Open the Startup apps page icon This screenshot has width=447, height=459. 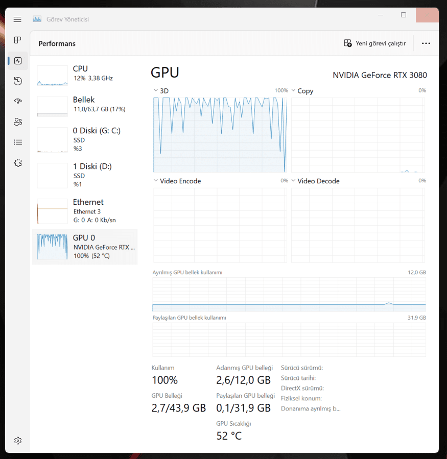pos(18,102)
